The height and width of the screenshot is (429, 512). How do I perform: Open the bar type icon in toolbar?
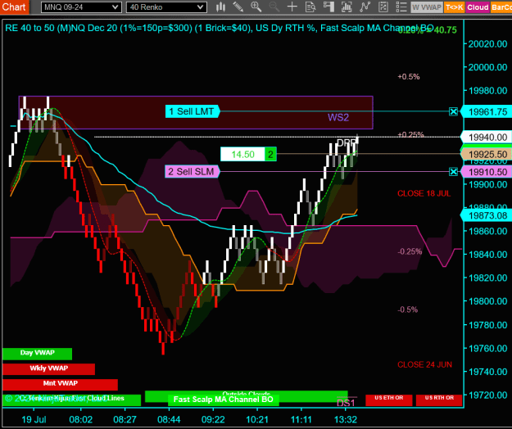click(x=220, y=7)
